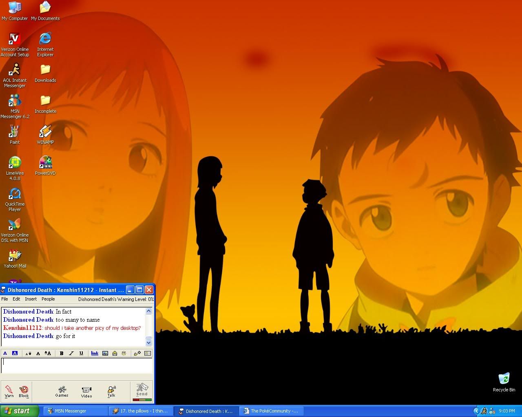The width and height of the screenshot is (522, 417).
Task: Click the chat scrollbar up arrow
Action: [149, 311]
